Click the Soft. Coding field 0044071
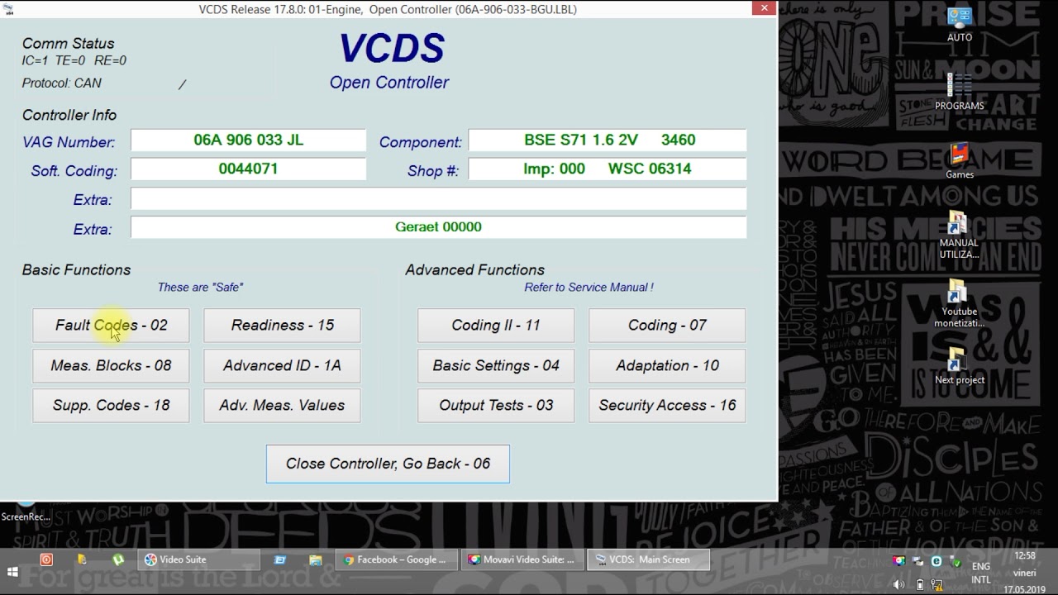 point(248,169)
